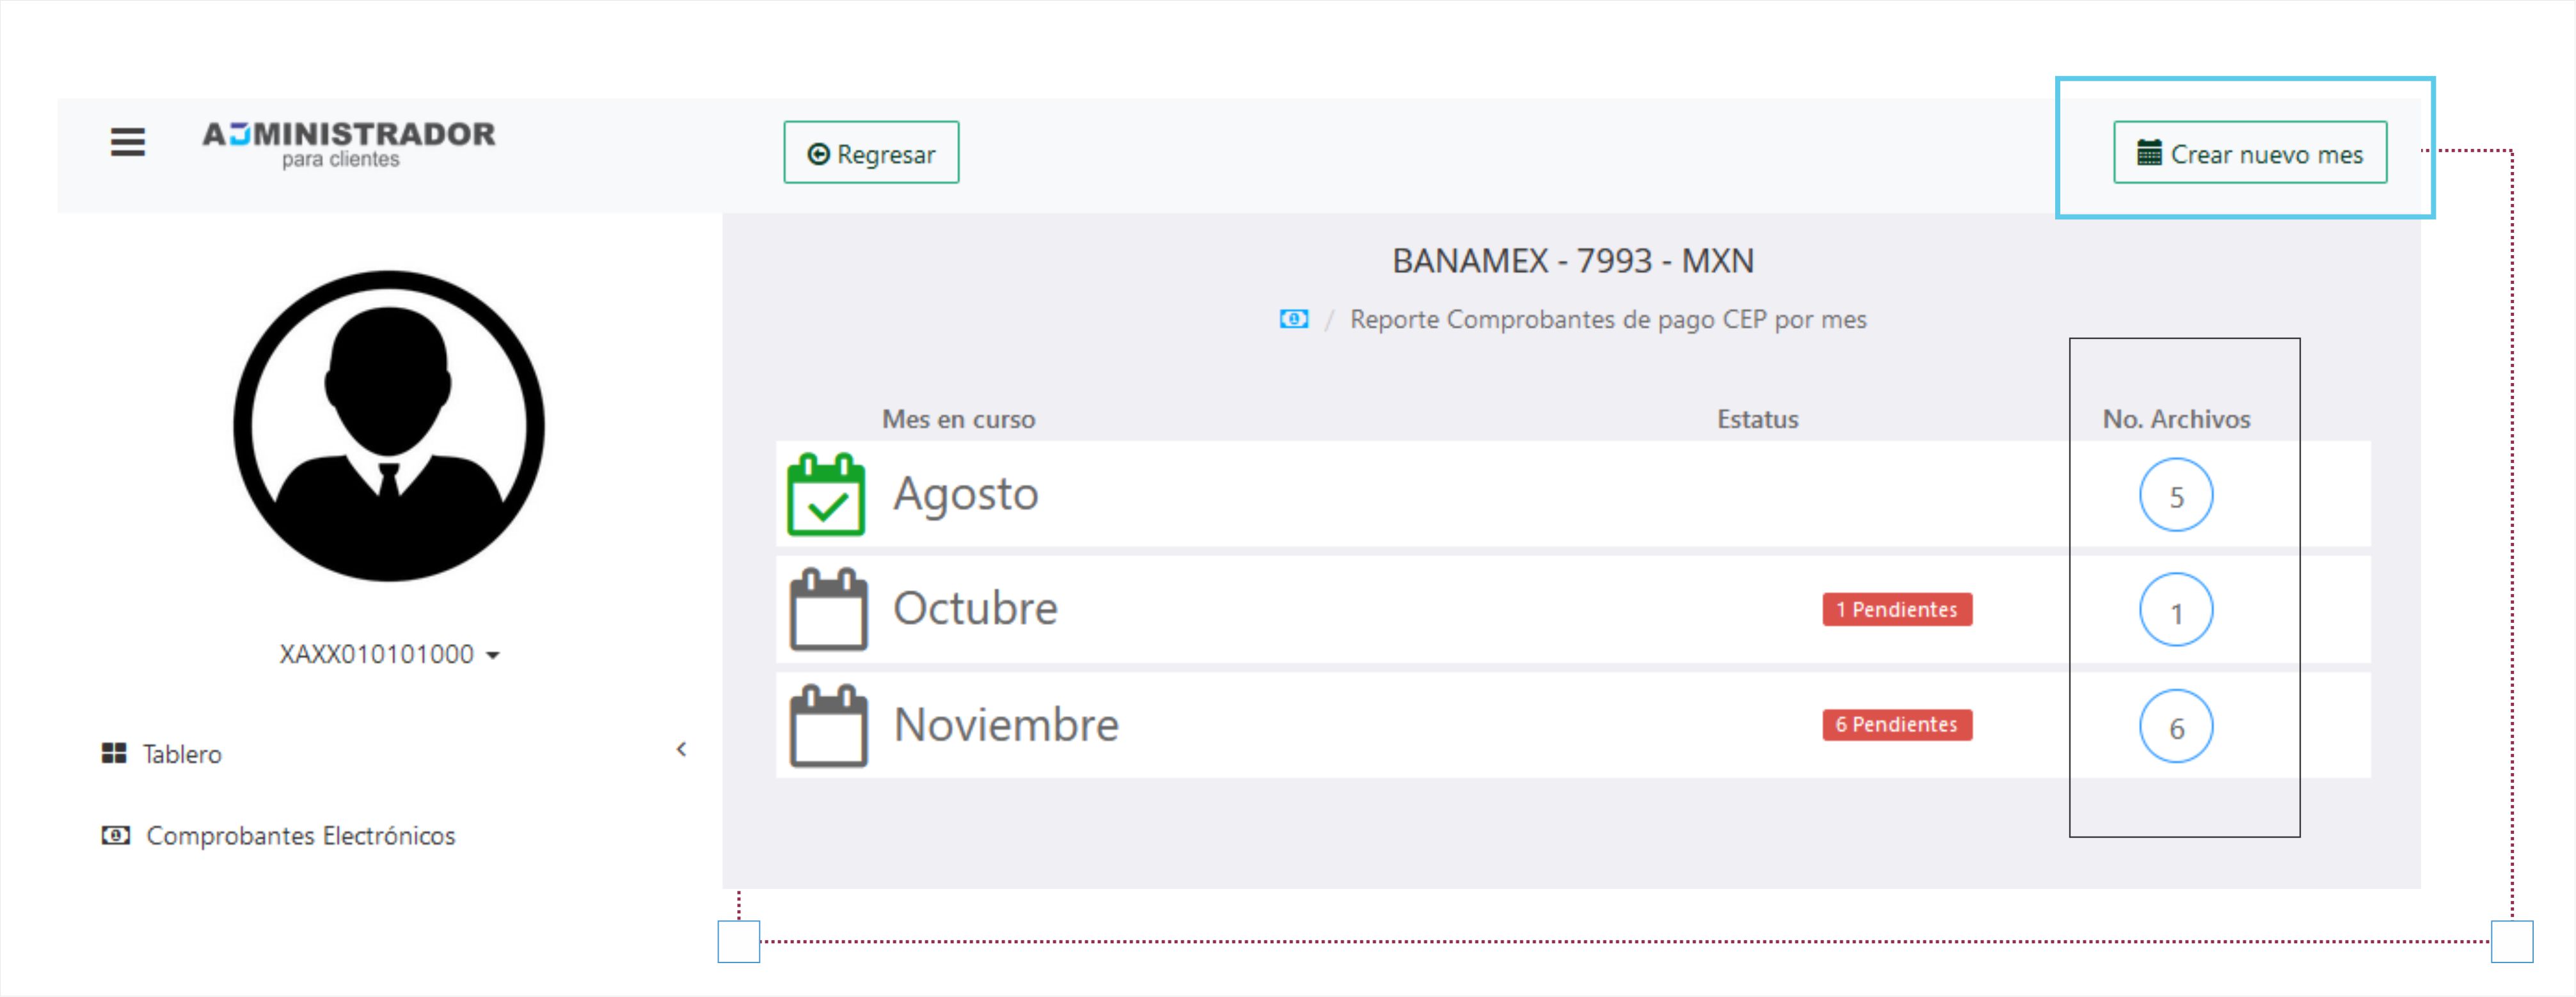Click the Mes en curso column header
The image size is (2576, 997).
click(958, 420)
